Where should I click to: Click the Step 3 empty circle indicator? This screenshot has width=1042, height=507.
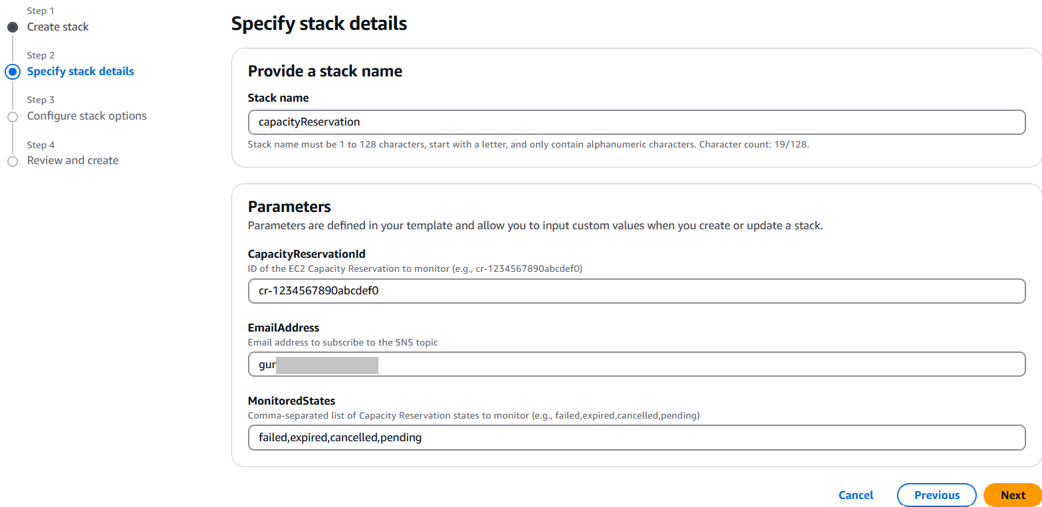(x=13, y=117)
